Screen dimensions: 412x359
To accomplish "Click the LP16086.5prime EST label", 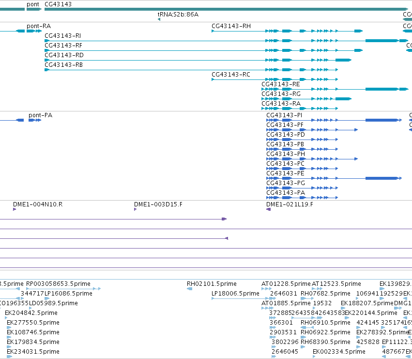I will tap(68, 294).
